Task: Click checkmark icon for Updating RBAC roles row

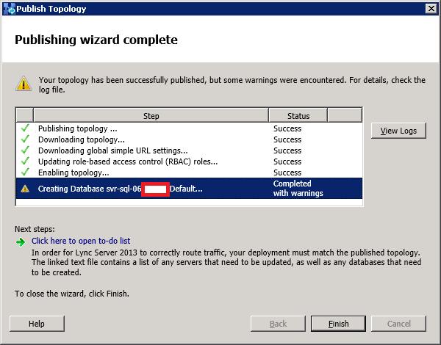Action: (x=25, y=161)
